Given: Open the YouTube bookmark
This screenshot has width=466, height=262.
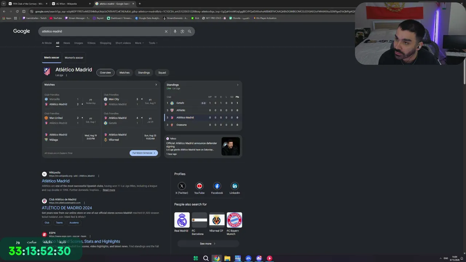Looking at the screenshot, I should click(55, 18).
